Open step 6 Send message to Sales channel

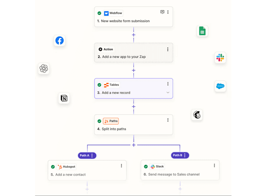point(180,170)
